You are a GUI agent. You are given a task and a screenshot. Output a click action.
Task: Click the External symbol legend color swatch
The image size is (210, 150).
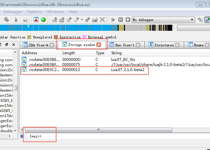pos(84,37)
